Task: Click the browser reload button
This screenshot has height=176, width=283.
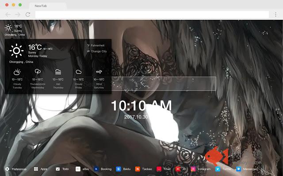Action: pos(27,15)
